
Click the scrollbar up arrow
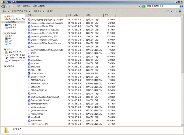coord(182,15)
